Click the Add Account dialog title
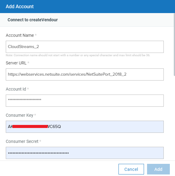Viewport: 175px width, 176px height. pos(20,6)
